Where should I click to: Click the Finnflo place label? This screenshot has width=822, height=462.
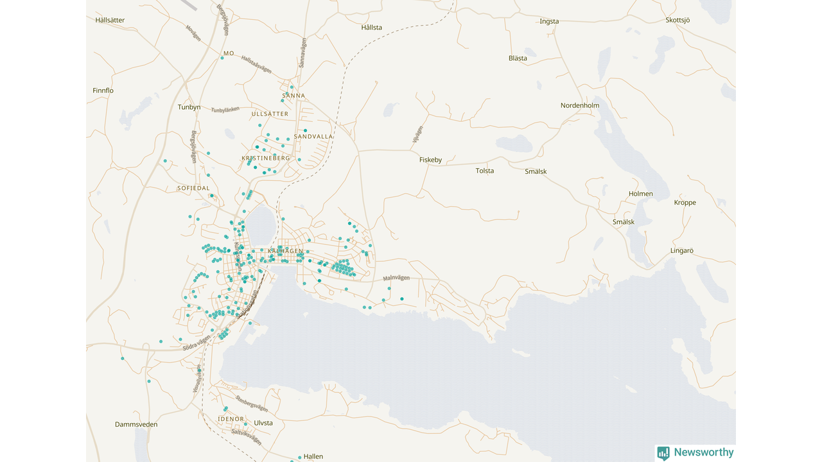click(103, 90)
